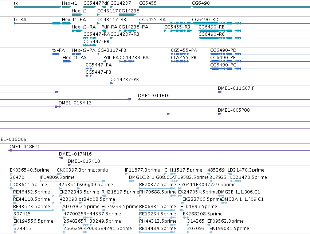Click the IP11877.3prime EST label

point(142,170)
